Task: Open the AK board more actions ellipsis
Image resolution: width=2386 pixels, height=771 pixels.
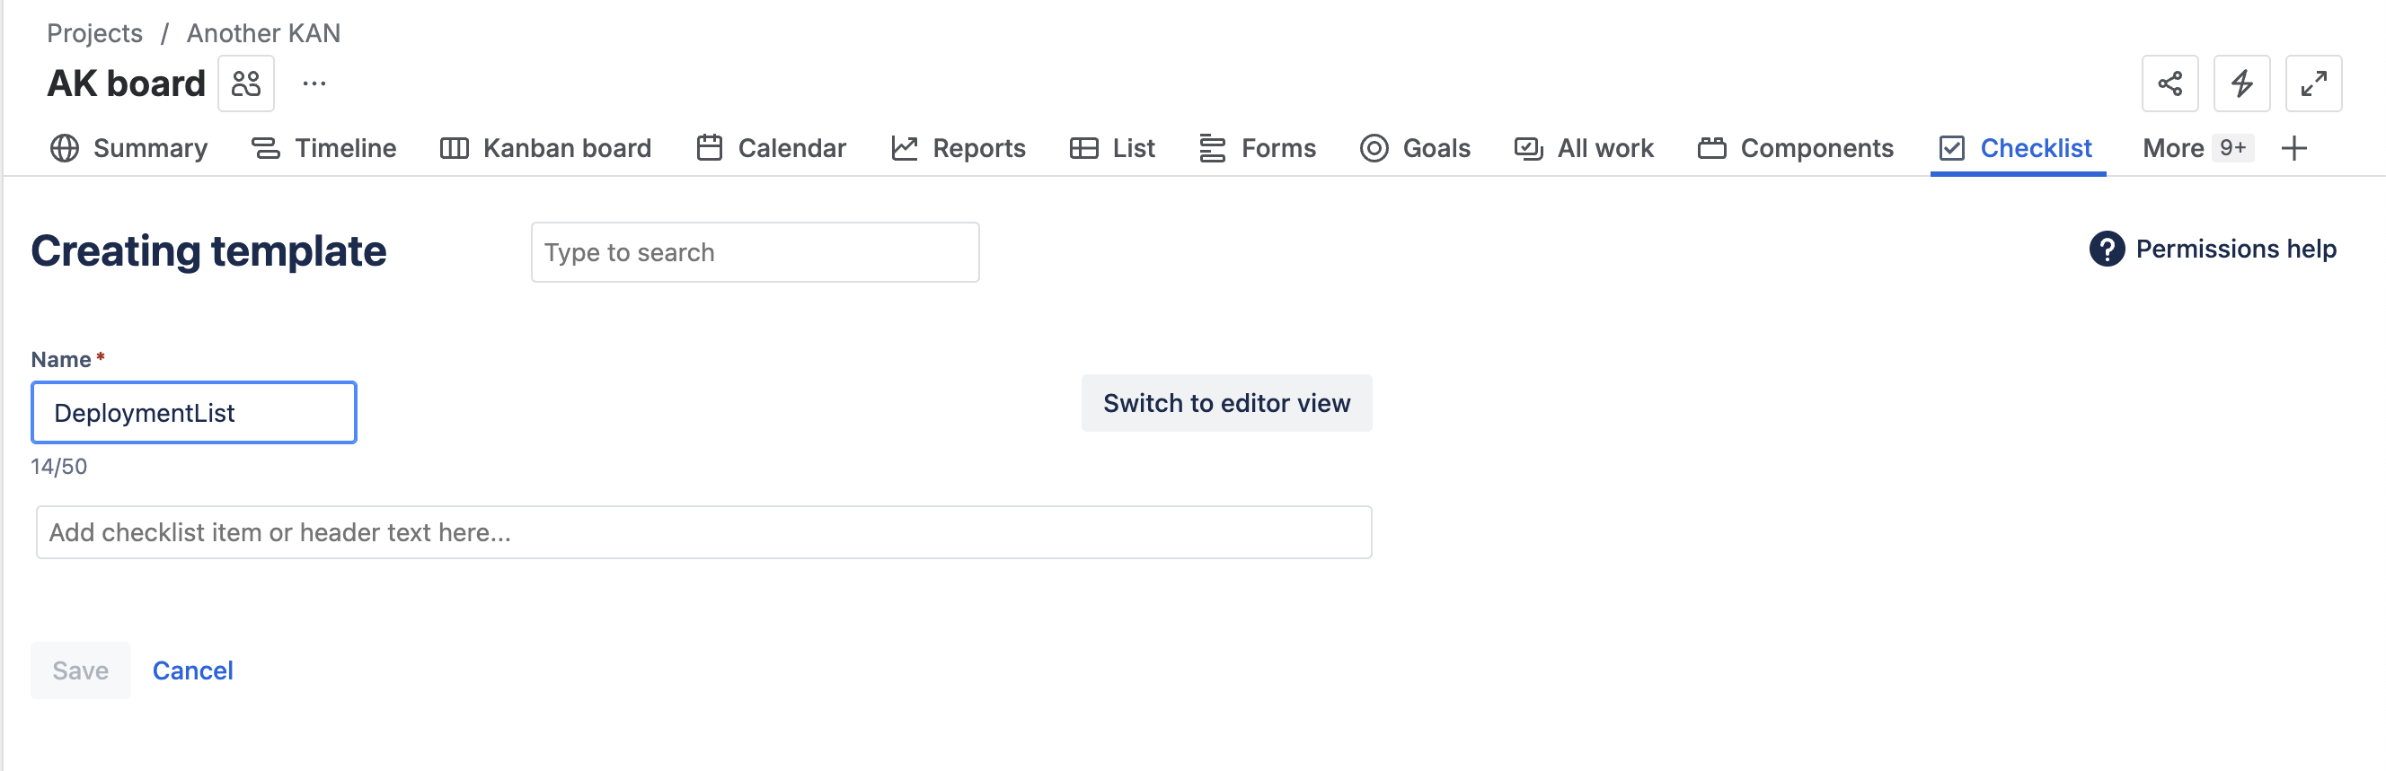Action: (x=314, y=83)
